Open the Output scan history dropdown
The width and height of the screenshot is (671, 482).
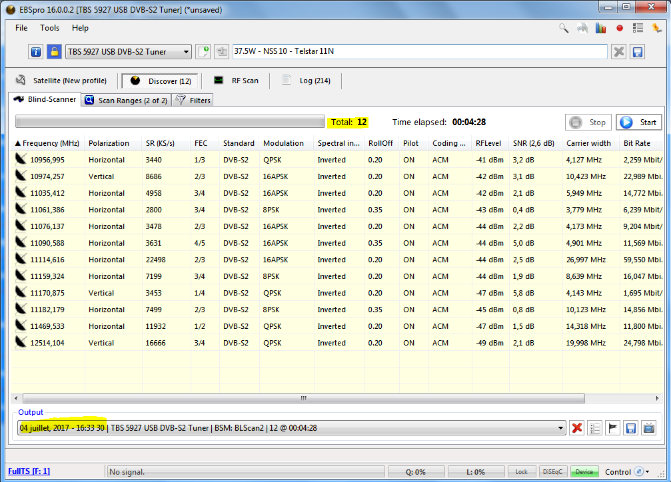560,428
